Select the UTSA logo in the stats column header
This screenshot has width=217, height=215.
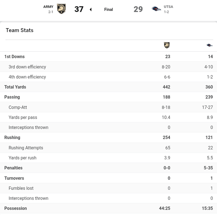(x=210, y=45)
